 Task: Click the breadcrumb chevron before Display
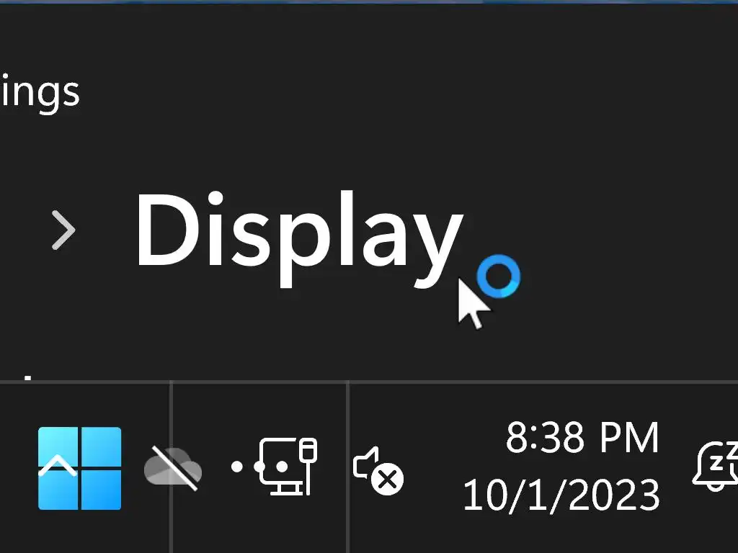coord(63,230)
